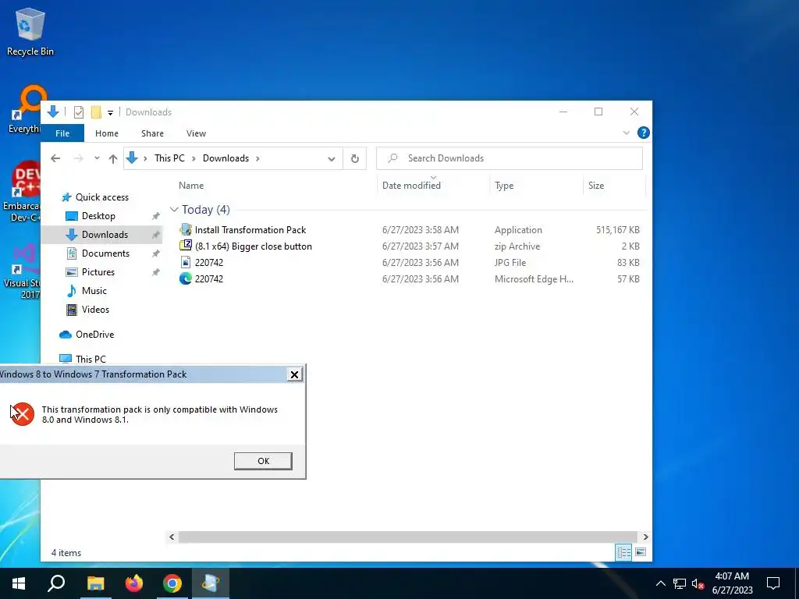Screen dimensions: 799x599
Task: Click the muted volume tray icon
Action: (698, 583)
